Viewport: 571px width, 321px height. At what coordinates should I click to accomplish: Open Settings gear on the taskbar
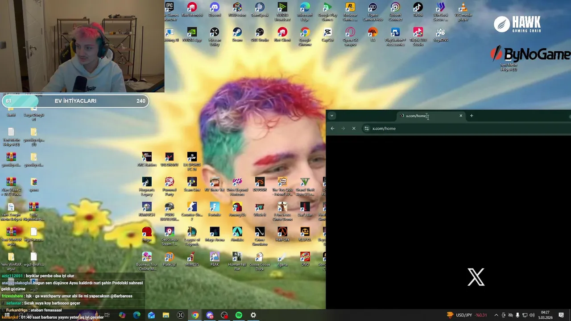(x=253, y=315)
